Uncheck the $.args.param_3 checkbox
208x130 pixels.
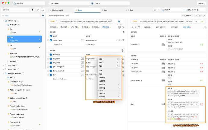tap(51, 71)
